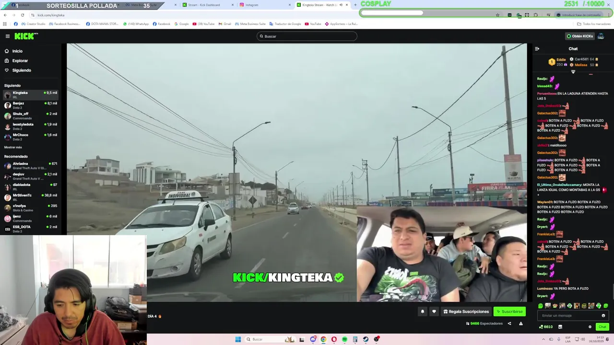The height and width of the screenshot is (345, 614).
Task: Click the green Suscribirse button
Action: tap(509, 311)
